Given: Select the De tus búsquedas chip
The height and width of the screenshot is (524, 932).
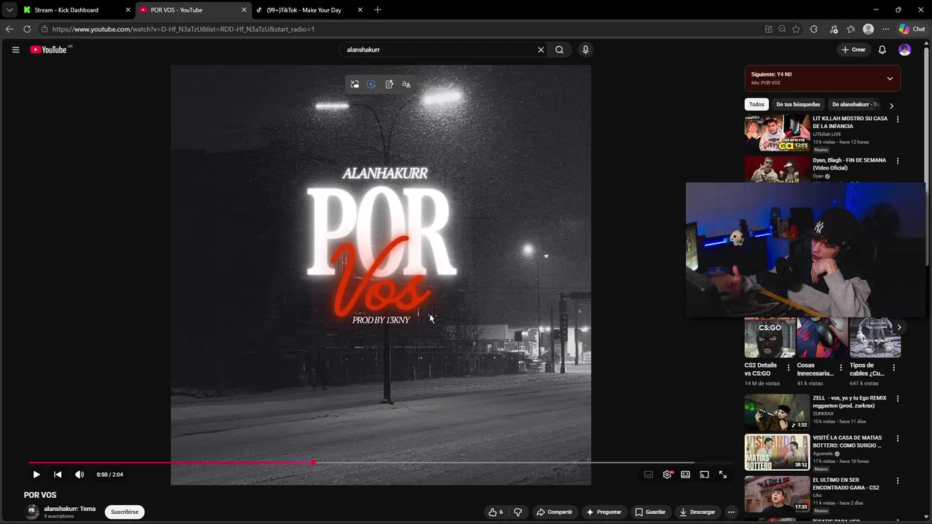Looking at the screenshot, I should click(x=798, y=104).
